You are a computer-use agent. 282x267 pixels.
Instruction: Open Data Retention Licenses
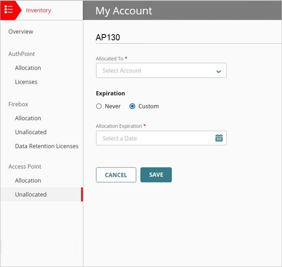click(47, 146)
